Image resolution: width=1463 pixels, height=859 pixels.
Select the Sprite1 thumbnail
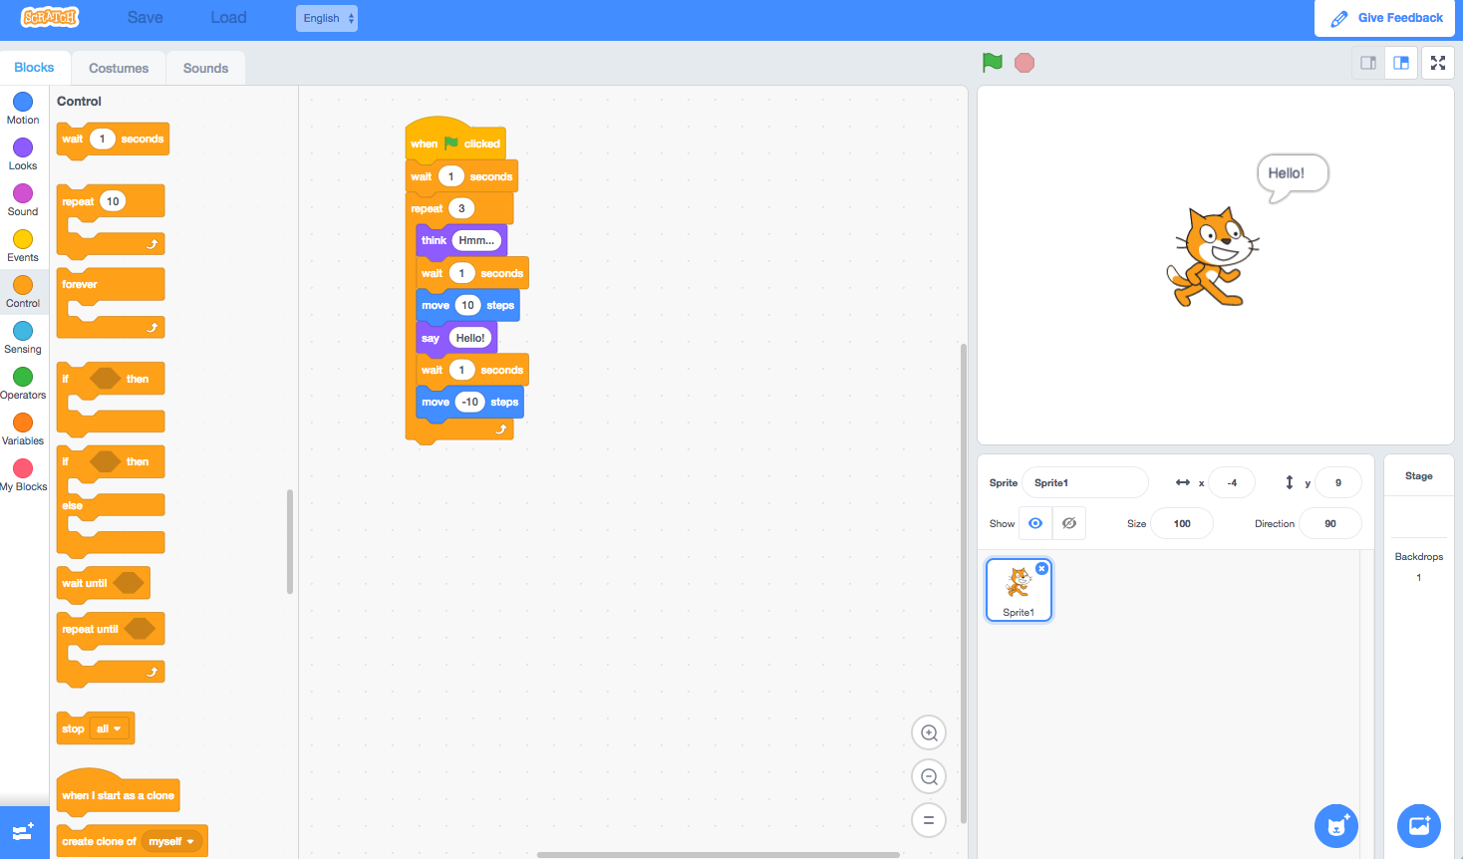coord(1019,589)
